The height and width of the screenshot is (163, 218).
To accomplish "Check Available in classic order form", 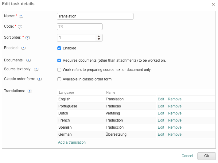I will pyautogui.click(x=59, y=79).
